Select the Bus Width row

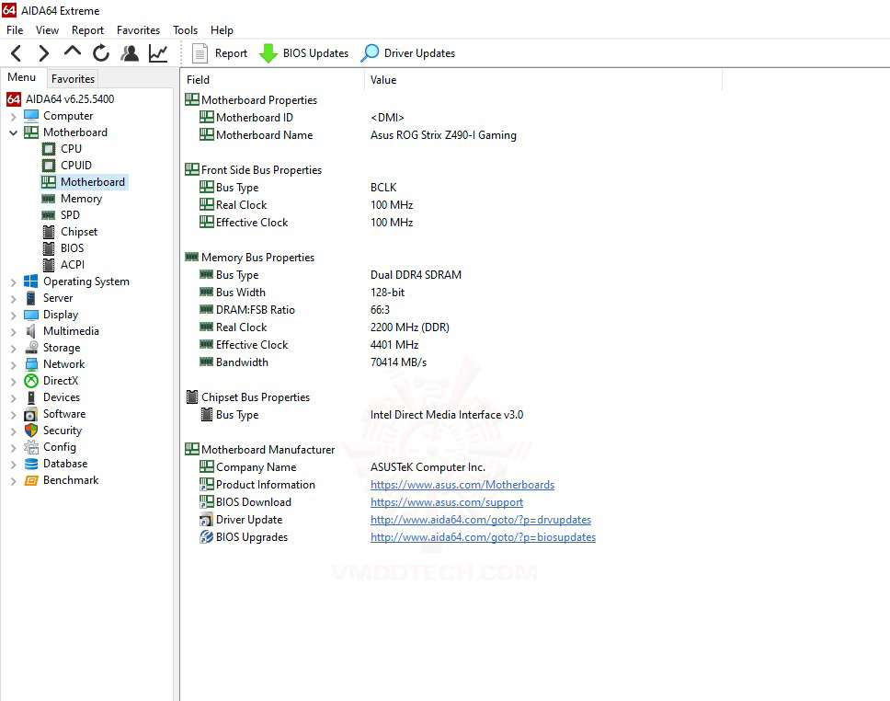coord(302,293)
